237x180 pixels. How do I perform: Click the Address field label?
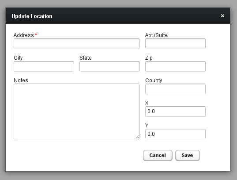[x=24, y=35]
